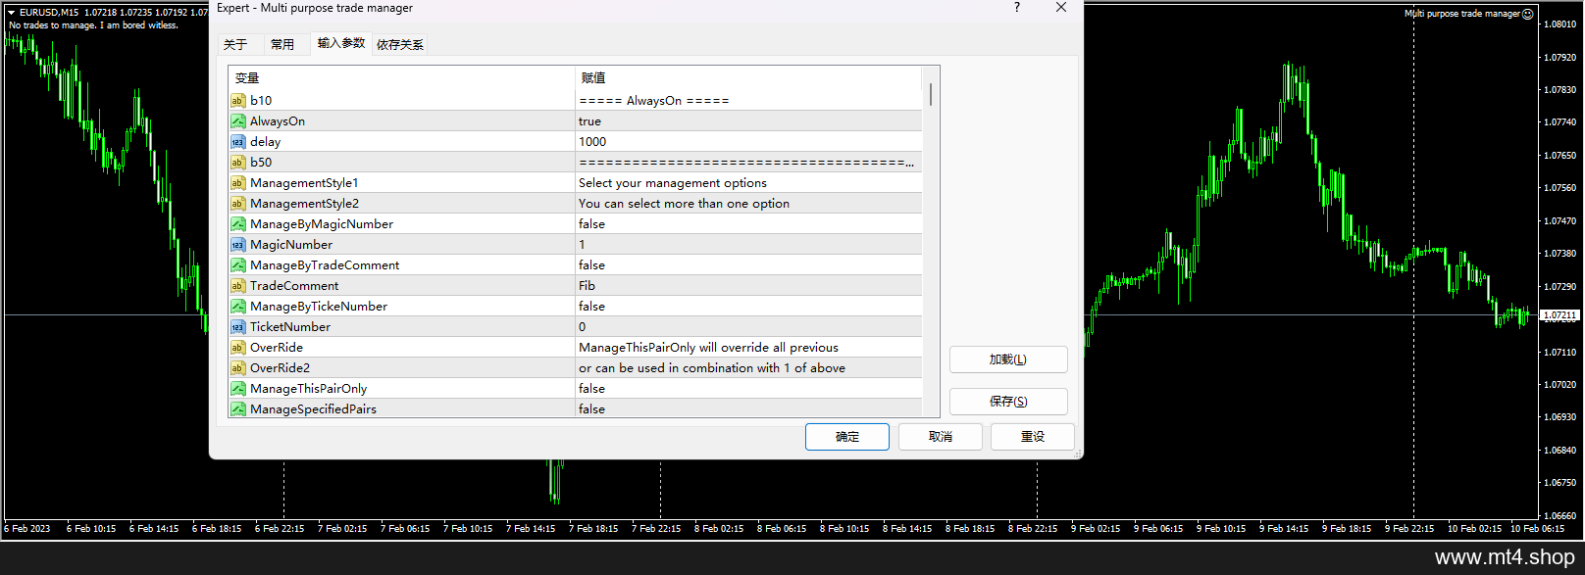Screen dimensions: 1585x575
Task: Click the 9 Feb 10:15 time axis label
Action: pos(1221,529)
